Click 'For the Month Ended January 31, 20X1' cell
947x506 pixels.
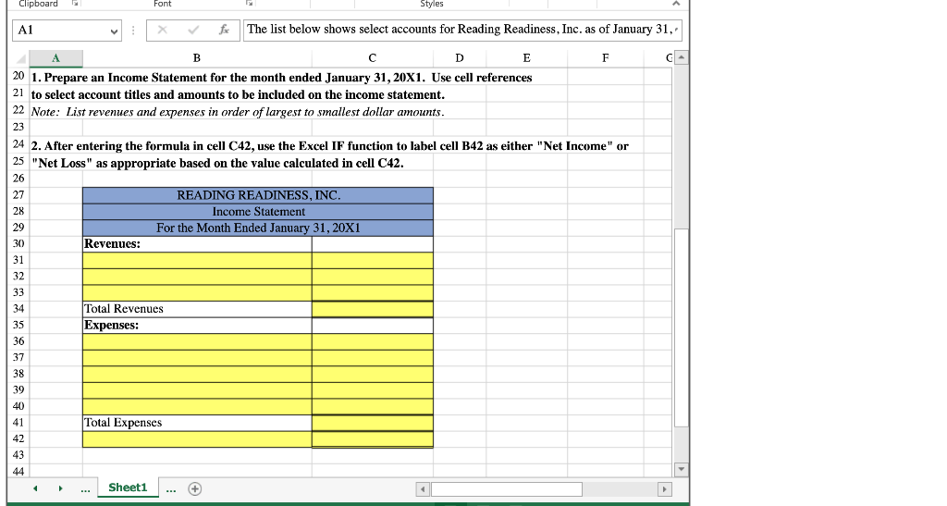pyautogui.click(x=258, y=228)
